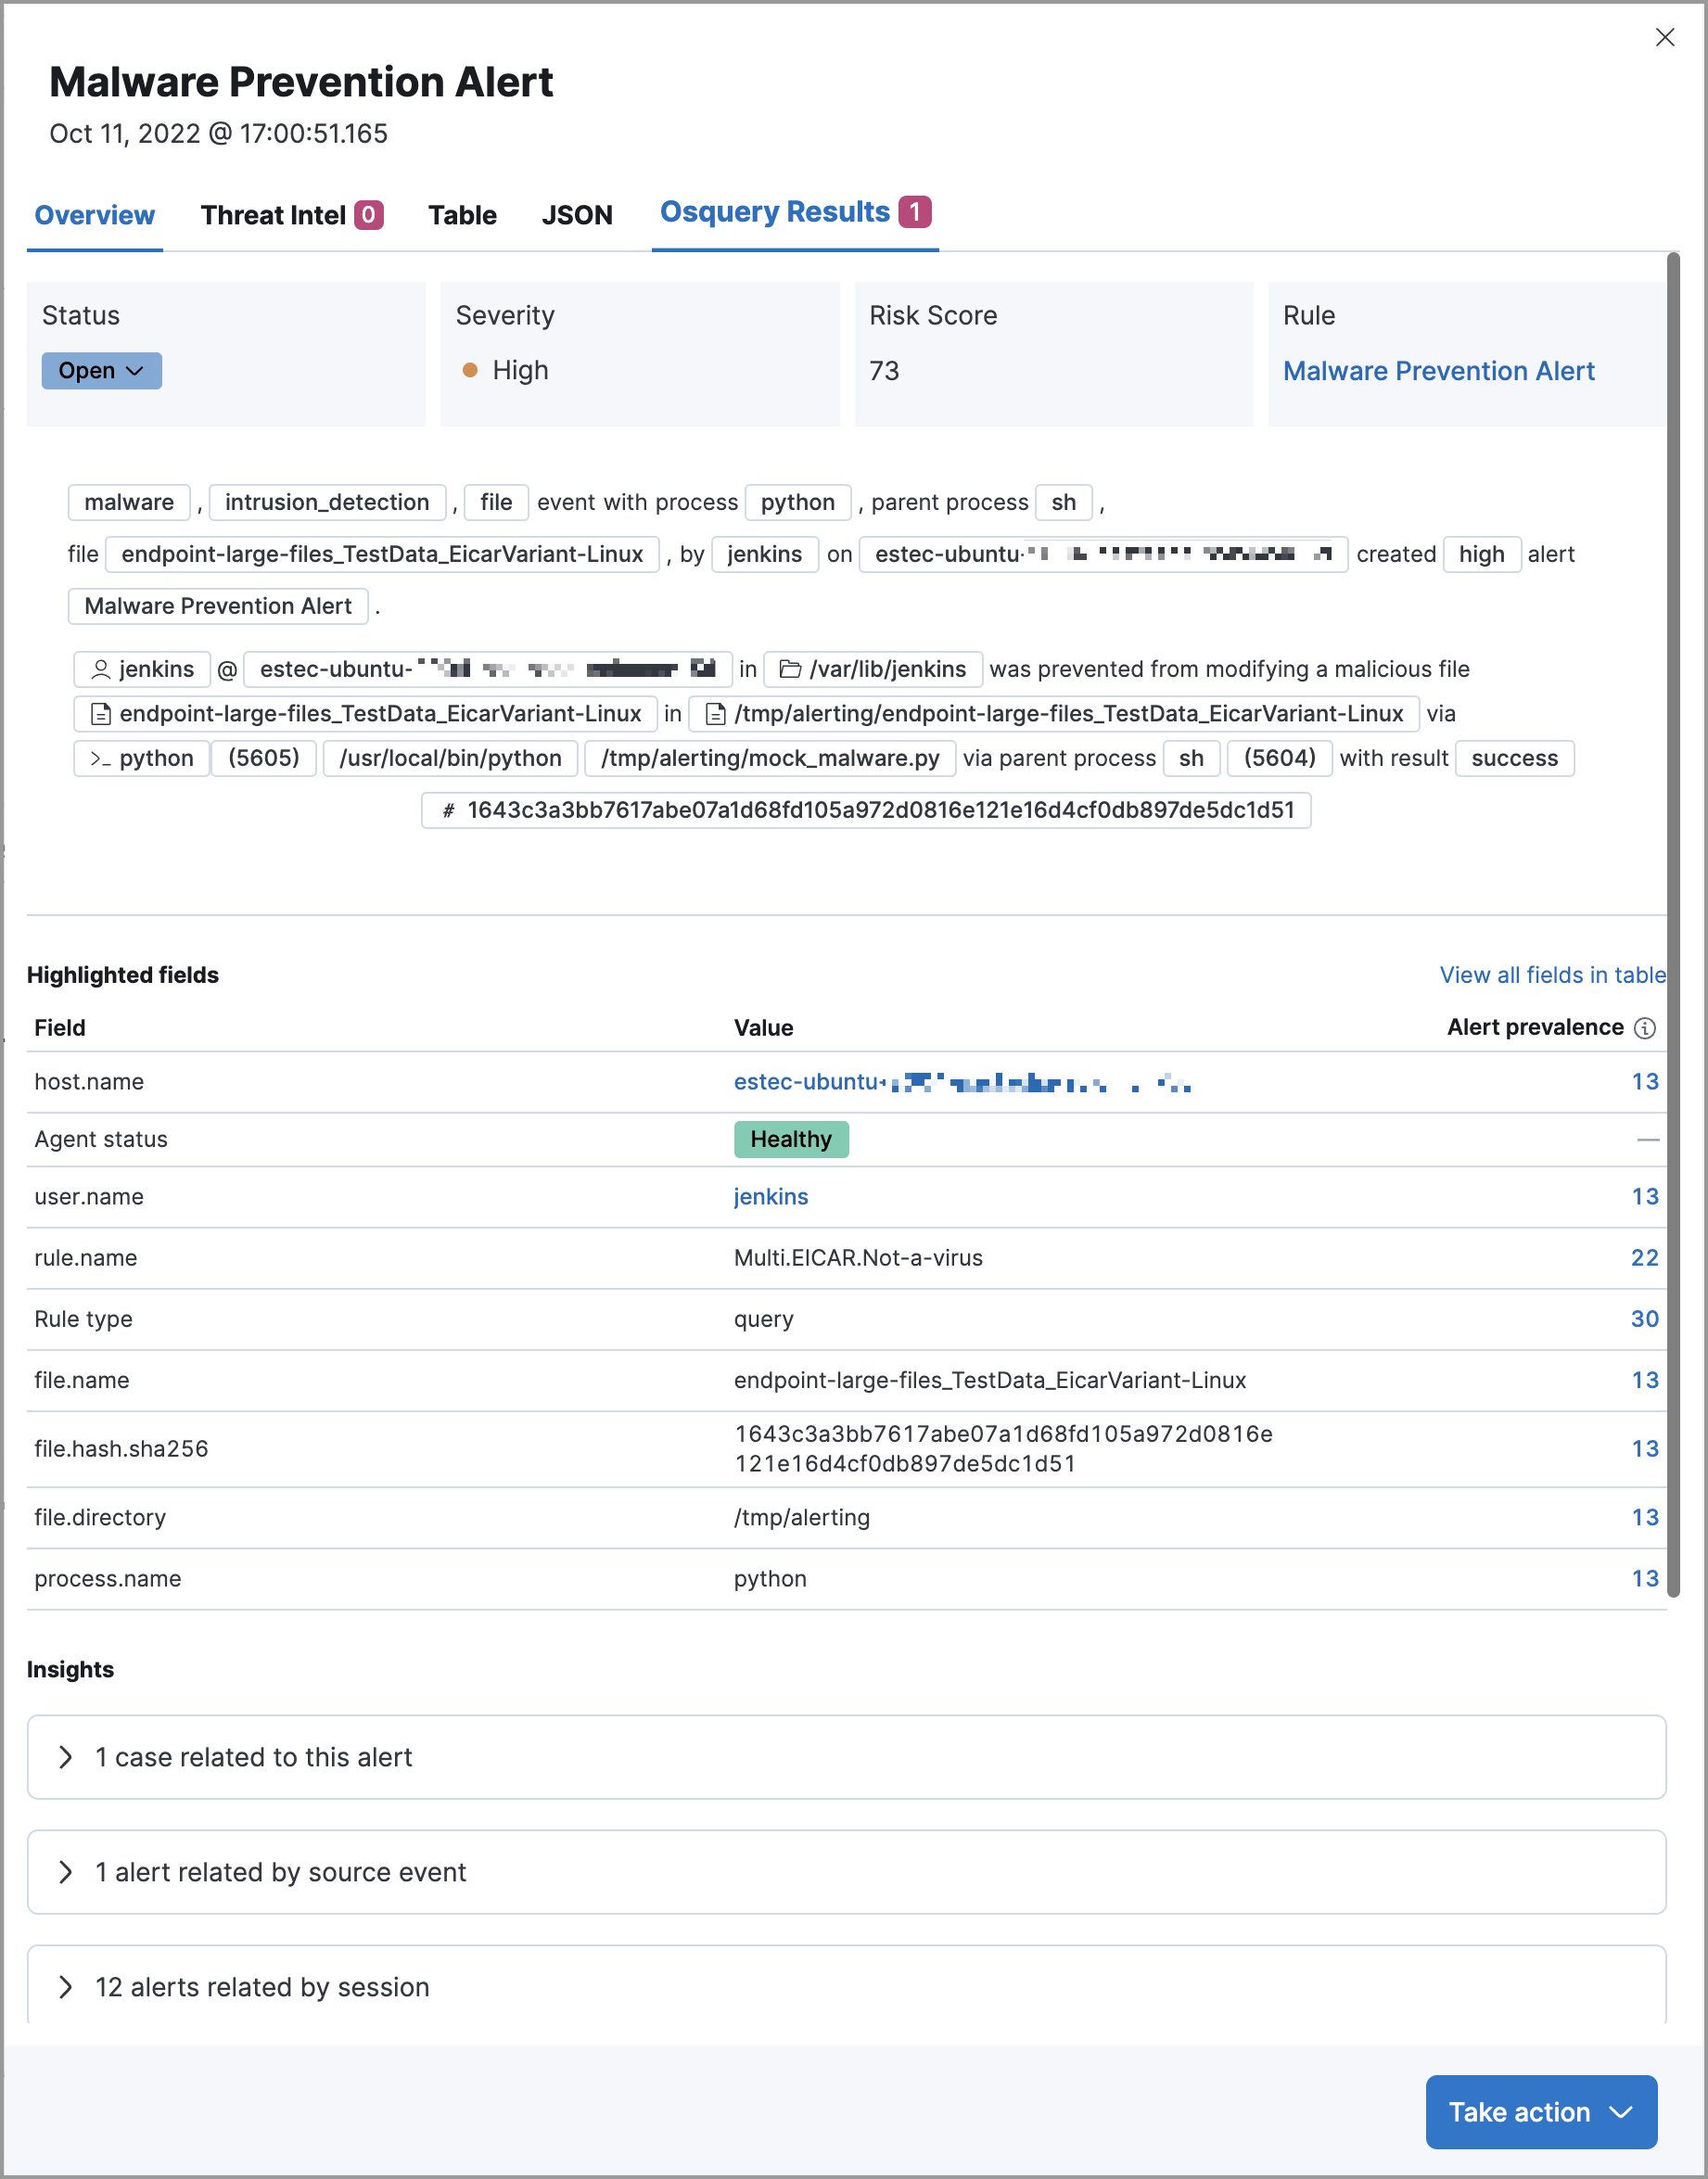This screenshot has height=2179, width=1708.
Task: Click the jenkins user.name value link
Action: [770, 1196]
